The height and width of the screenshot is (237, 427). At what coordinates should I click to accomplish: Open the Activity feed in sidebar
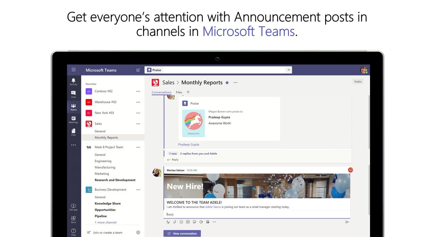73,82
